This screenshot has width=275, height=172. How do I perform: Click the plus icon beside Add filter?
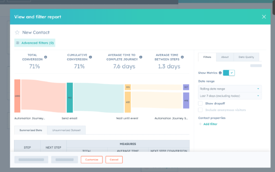tap(200, 124)
